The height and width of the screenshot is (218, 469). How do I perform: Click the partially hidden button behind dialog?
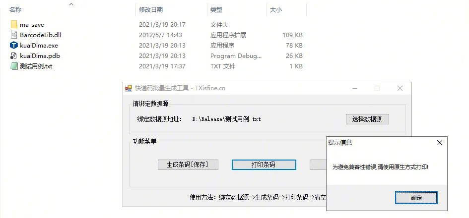coord(318,164)
